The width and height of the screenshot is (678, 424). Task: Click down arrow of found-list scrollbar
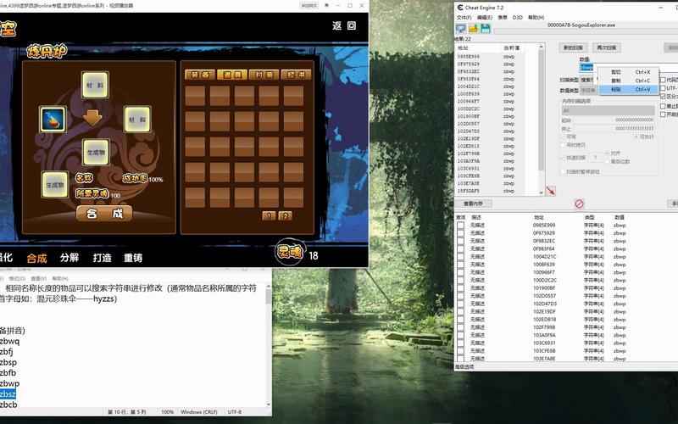[542, 192]
